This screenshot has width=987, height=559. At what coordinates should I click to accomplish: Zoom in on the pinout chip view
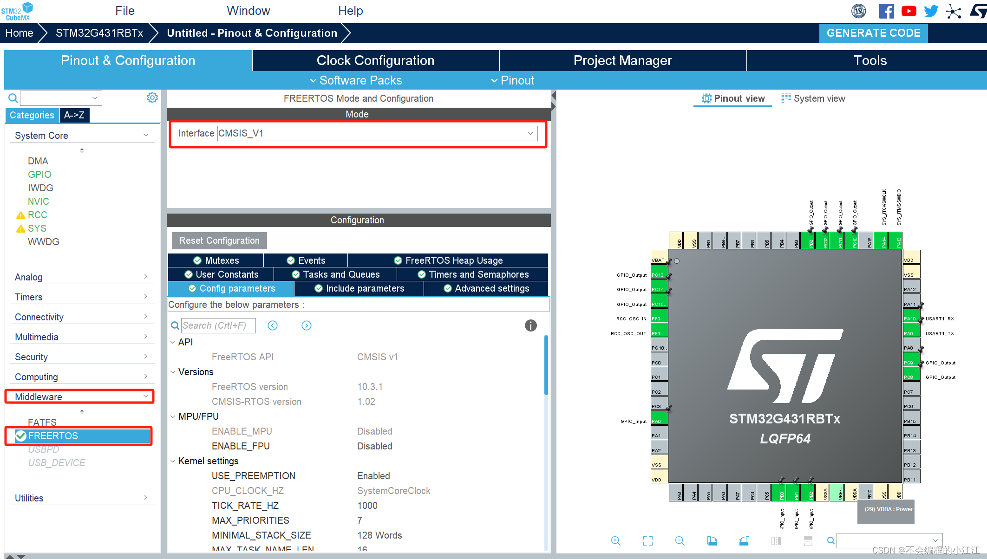click(x=615, y=540)
